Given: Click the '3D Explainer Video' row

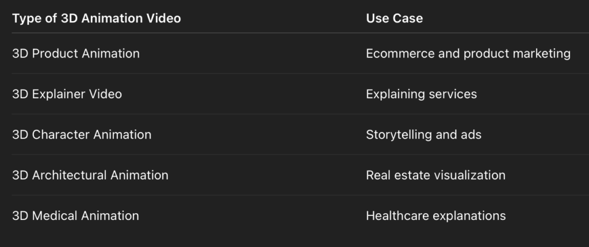Looking at the screenshot, I should click(67, 94).
